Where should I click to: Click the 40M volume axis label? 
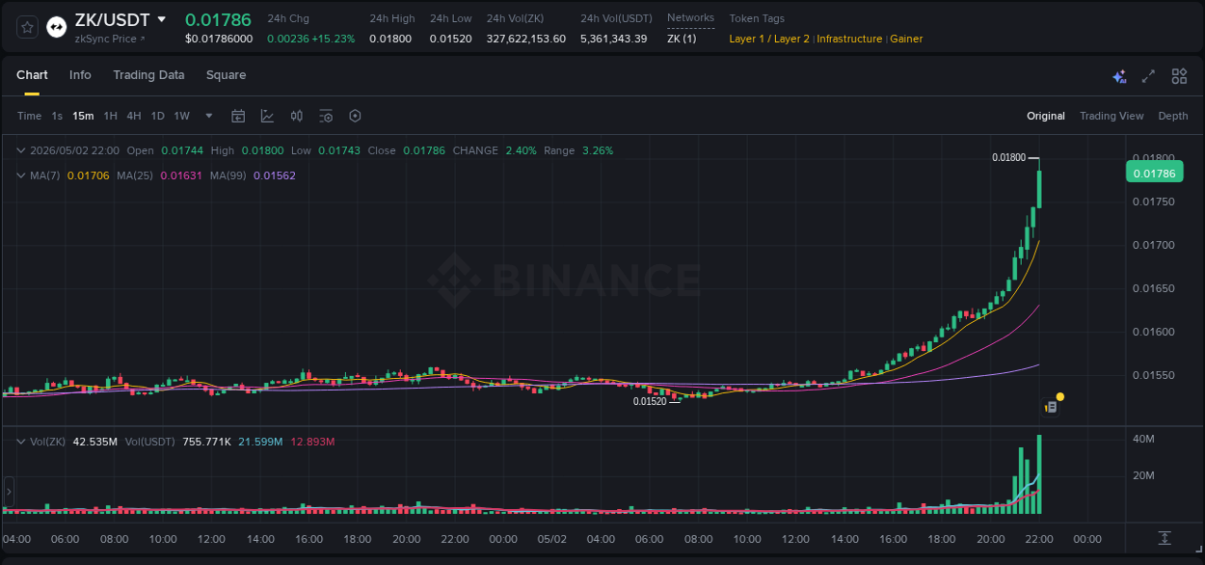(x=1143, y=440)
